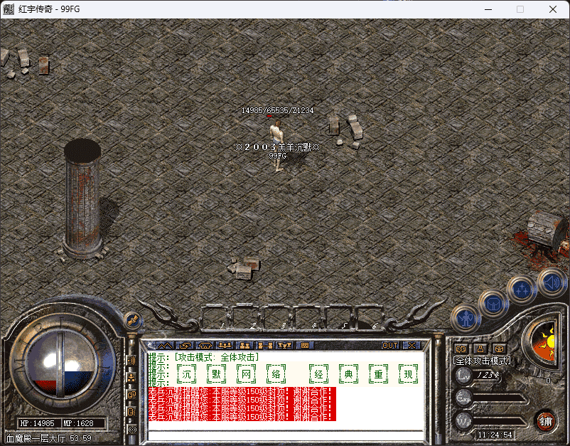The image size is (570, 446).
Task: Click the network hierarchy icon beside the chat
Action: (x=131, y=378)
